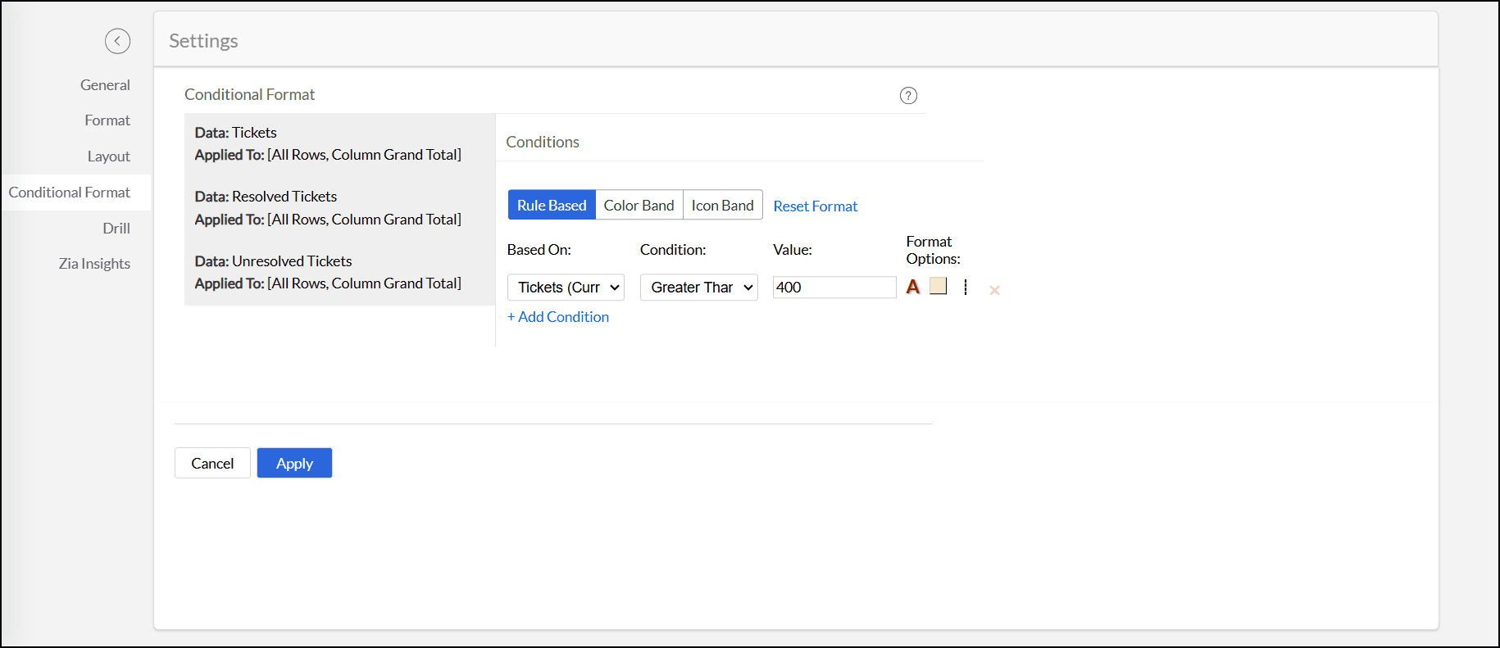Click the back arrow circle icon
The width and height of the screenshot is (1500, 648).
click(x=117, y=41)
